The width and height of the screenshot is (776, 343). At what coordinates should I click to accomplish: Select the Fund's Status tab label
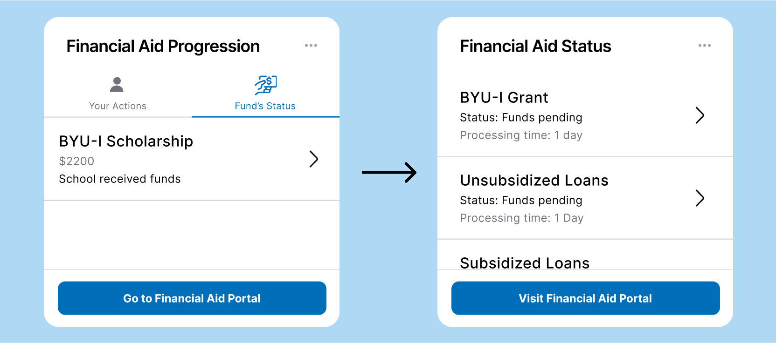pyautogui.click(x=265, y=106)
